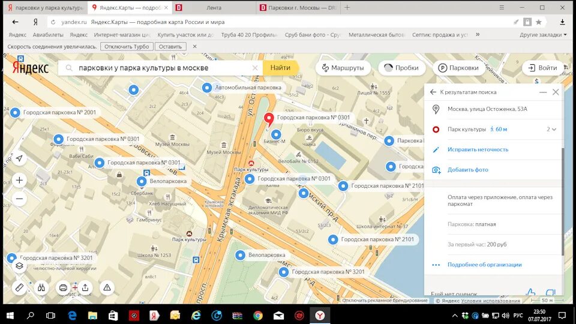Open the Маршруты route planner
576x324 pixels.
pos(343,68)
